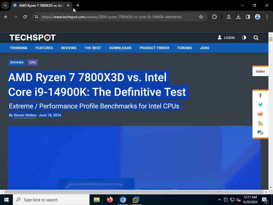
Task: Click the scroll right arrow at bottom
Action: click(266, 192)
